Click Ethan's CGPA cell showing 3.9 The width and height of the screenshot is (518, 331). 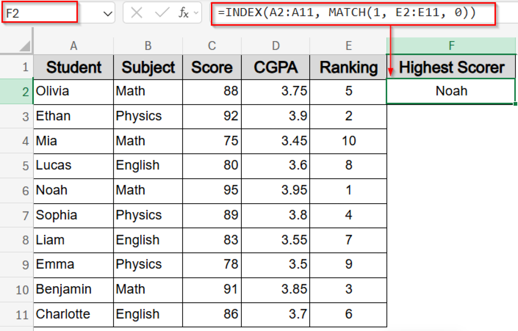click(276, 116)
